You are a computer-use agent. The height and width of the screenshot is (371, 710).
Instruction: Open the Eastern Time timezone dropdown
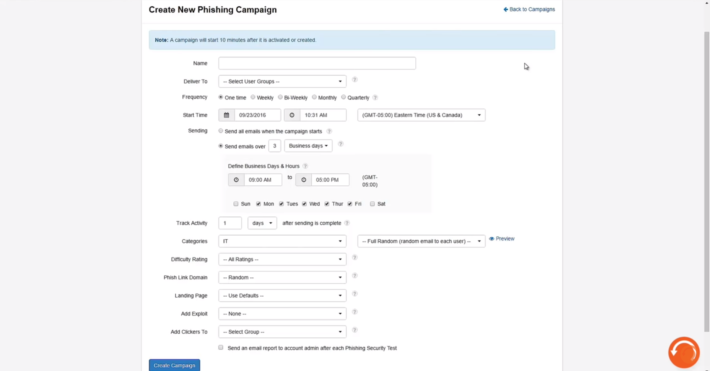(x=421, y=115)
